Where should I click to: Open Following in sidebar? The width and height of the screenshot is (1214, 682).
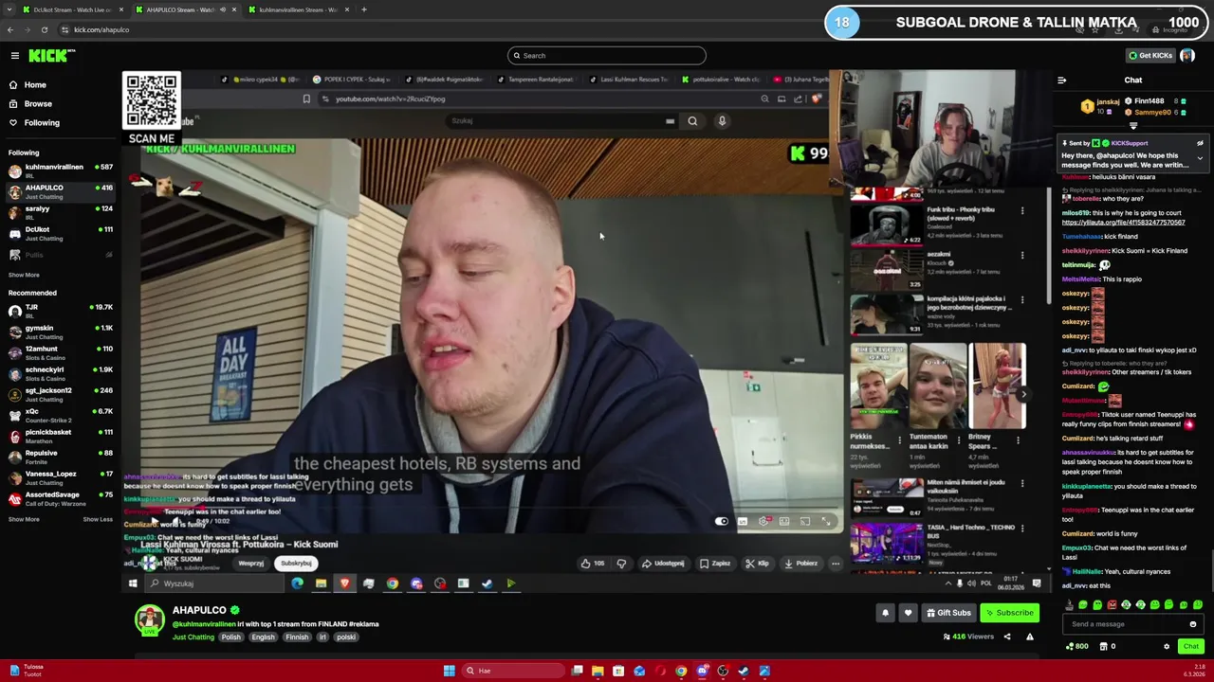[42, 122]
